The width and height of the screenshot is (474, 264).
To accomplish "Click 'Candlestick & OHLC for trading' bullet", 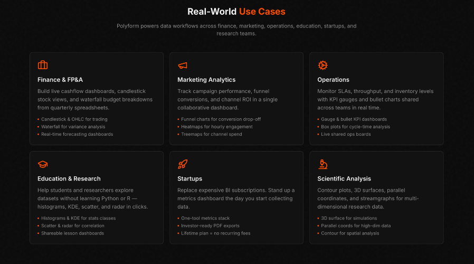I will (74, 119).
